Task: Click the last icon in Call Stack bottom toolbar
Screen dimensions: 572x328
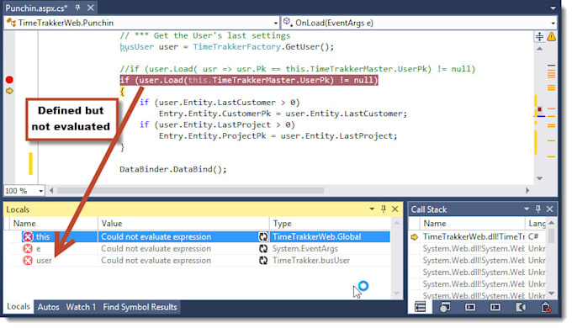Action: pyautogui.click(x=546, y=307)
